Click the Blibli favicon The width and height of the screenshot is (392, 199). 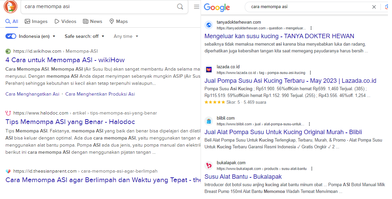[209, 121]
